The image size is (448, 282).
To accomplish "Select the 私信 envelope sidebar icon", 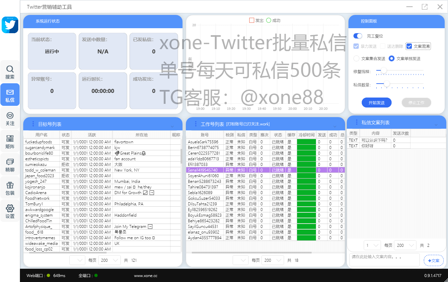I will [x=10, y=95].
